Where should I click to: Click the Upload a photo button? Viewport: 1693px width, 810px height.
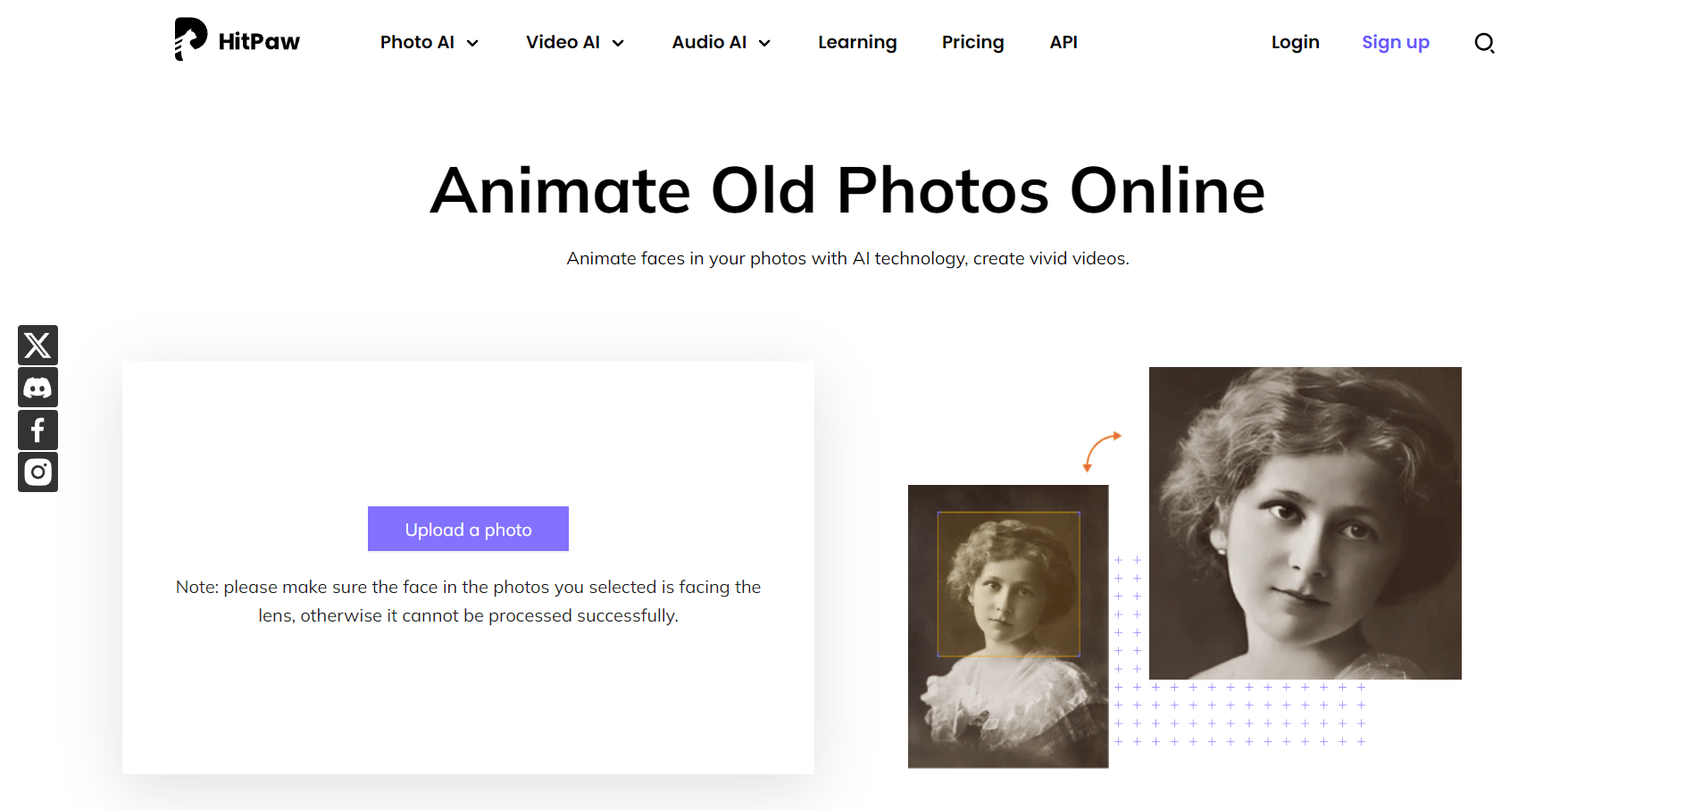tap(467, 529)
